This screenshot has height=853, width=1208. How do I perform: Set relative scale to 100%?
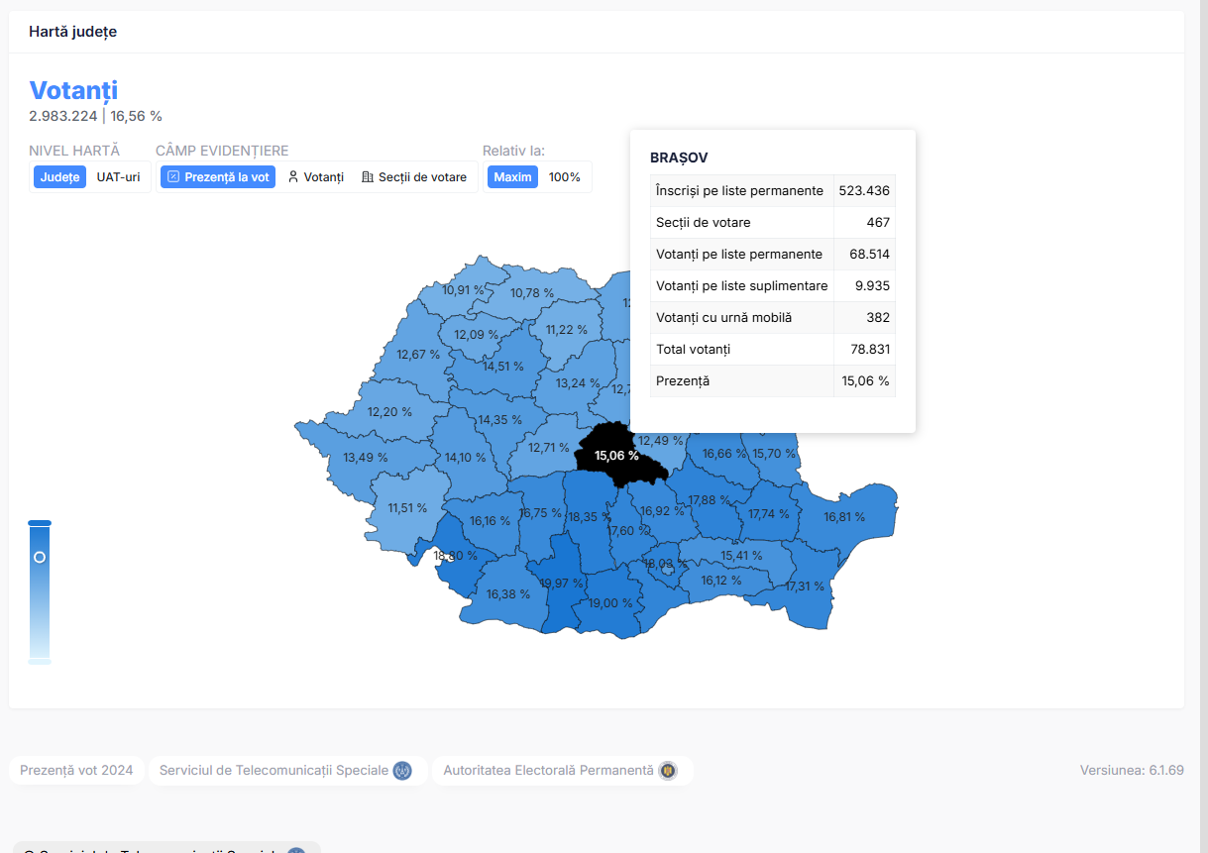tap(565, 177)
